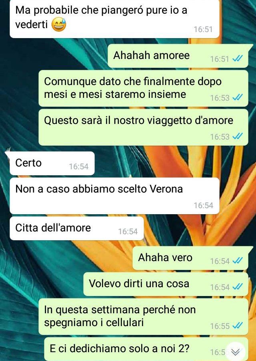256x361 pixels.
Task: Click the sweat-smile emoji in first message
Action: [59, 25]
